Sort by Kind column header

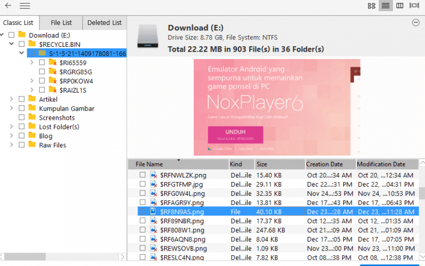tap(242, 164)
